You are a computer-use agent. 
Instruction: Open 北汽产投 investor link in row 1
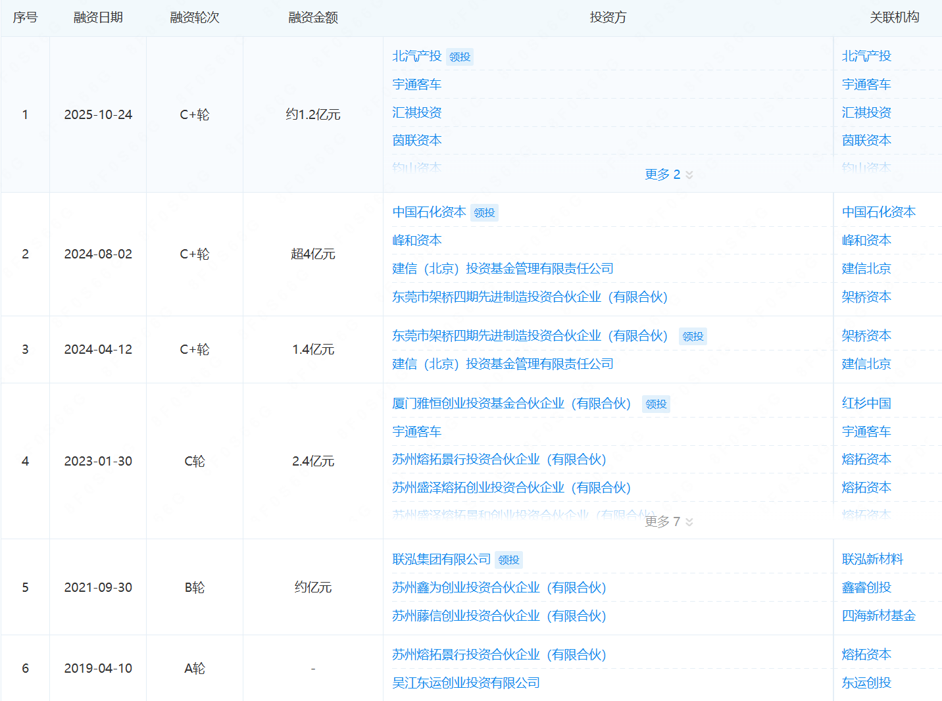(x=416, y=57)
